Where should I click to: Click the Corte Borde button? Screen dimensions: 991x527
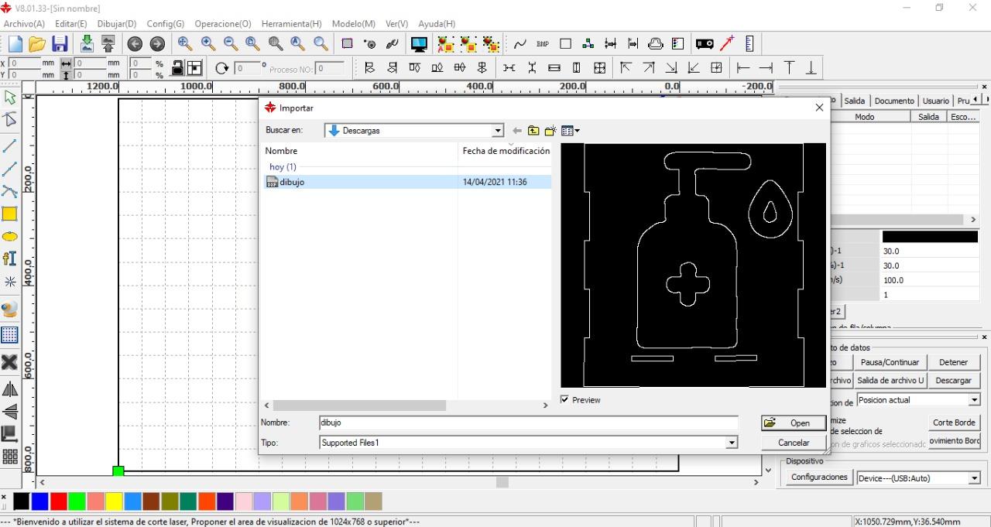954,423
